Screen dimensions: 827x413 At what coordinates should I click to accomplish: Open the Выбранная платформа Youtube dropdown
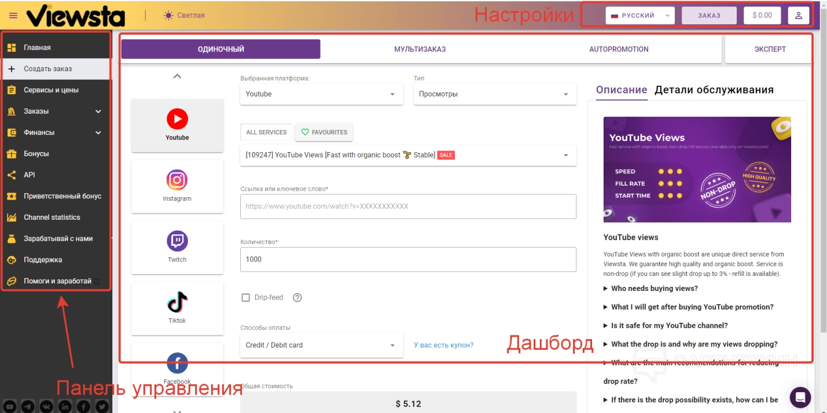pos(321,94)
